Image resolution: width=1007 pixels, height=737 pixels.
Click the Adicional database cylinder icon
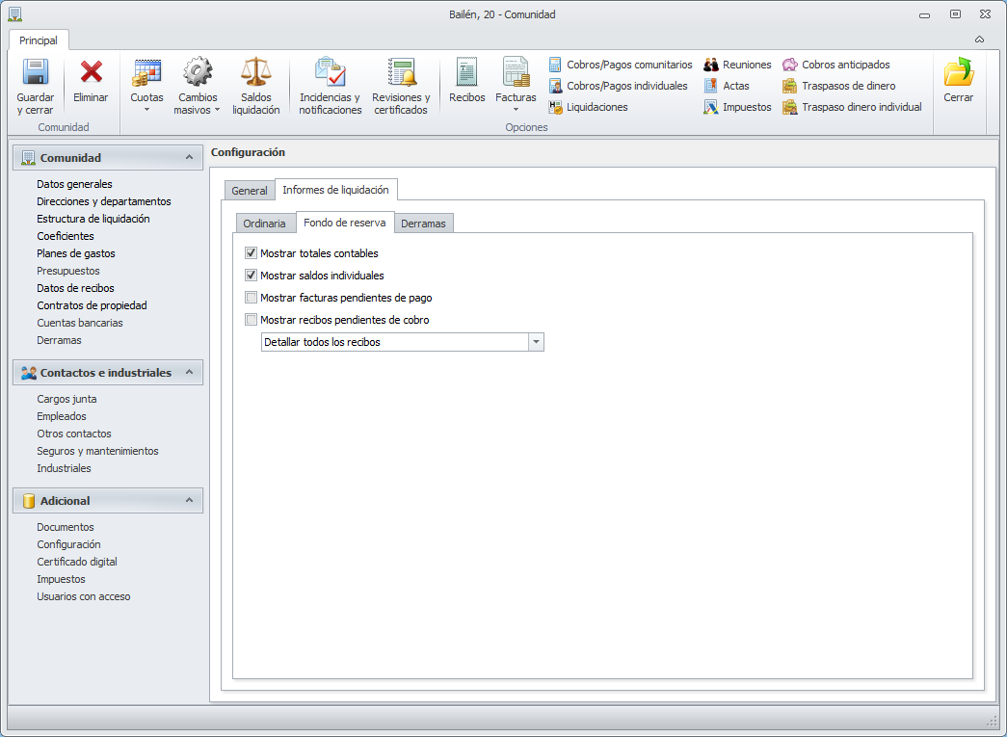click(28, 501)
